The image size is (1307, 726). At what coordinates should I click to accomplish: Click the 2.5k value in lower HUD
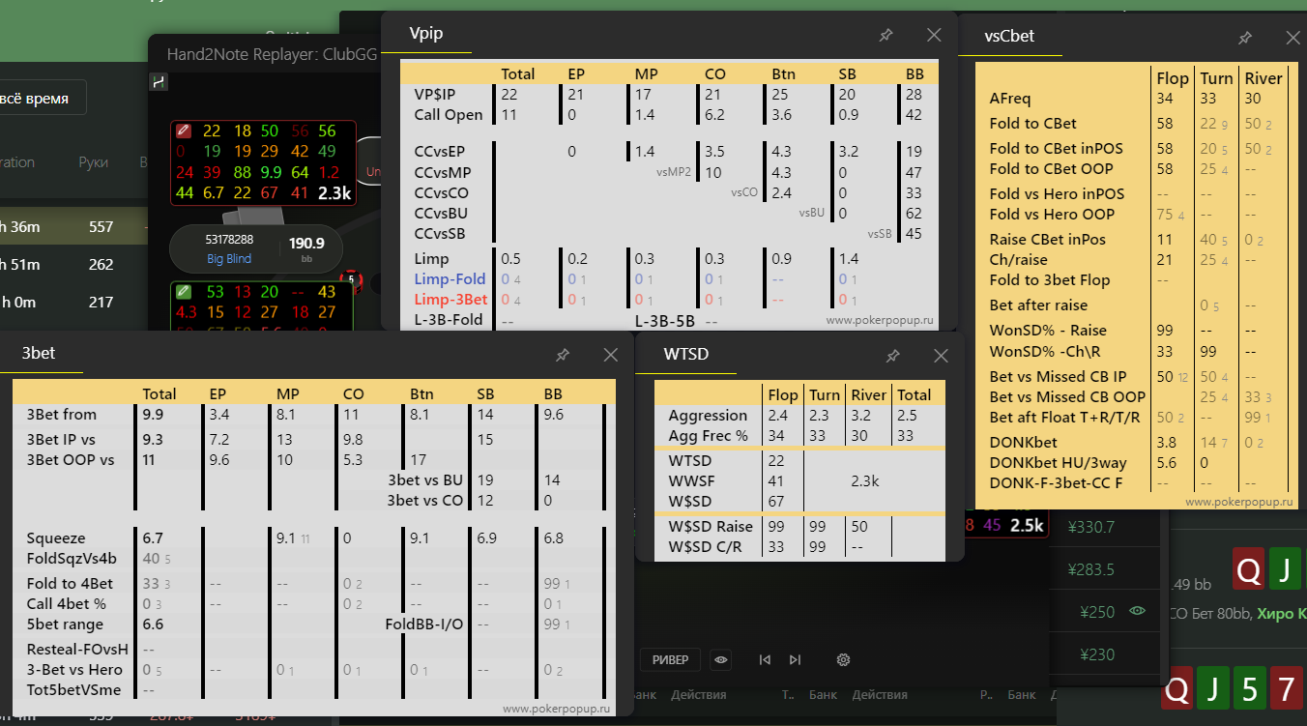pos(1027,525)
